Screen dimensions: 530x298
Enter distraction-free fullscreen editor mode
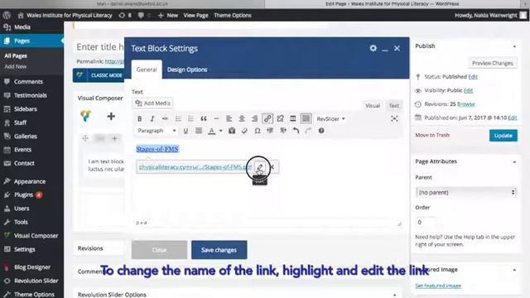coord(394,119)
